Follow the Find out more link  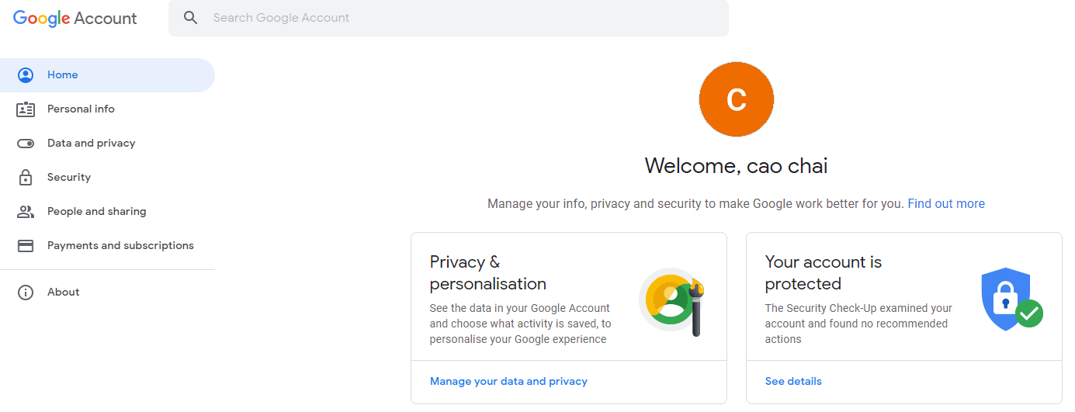pos(946,204)
